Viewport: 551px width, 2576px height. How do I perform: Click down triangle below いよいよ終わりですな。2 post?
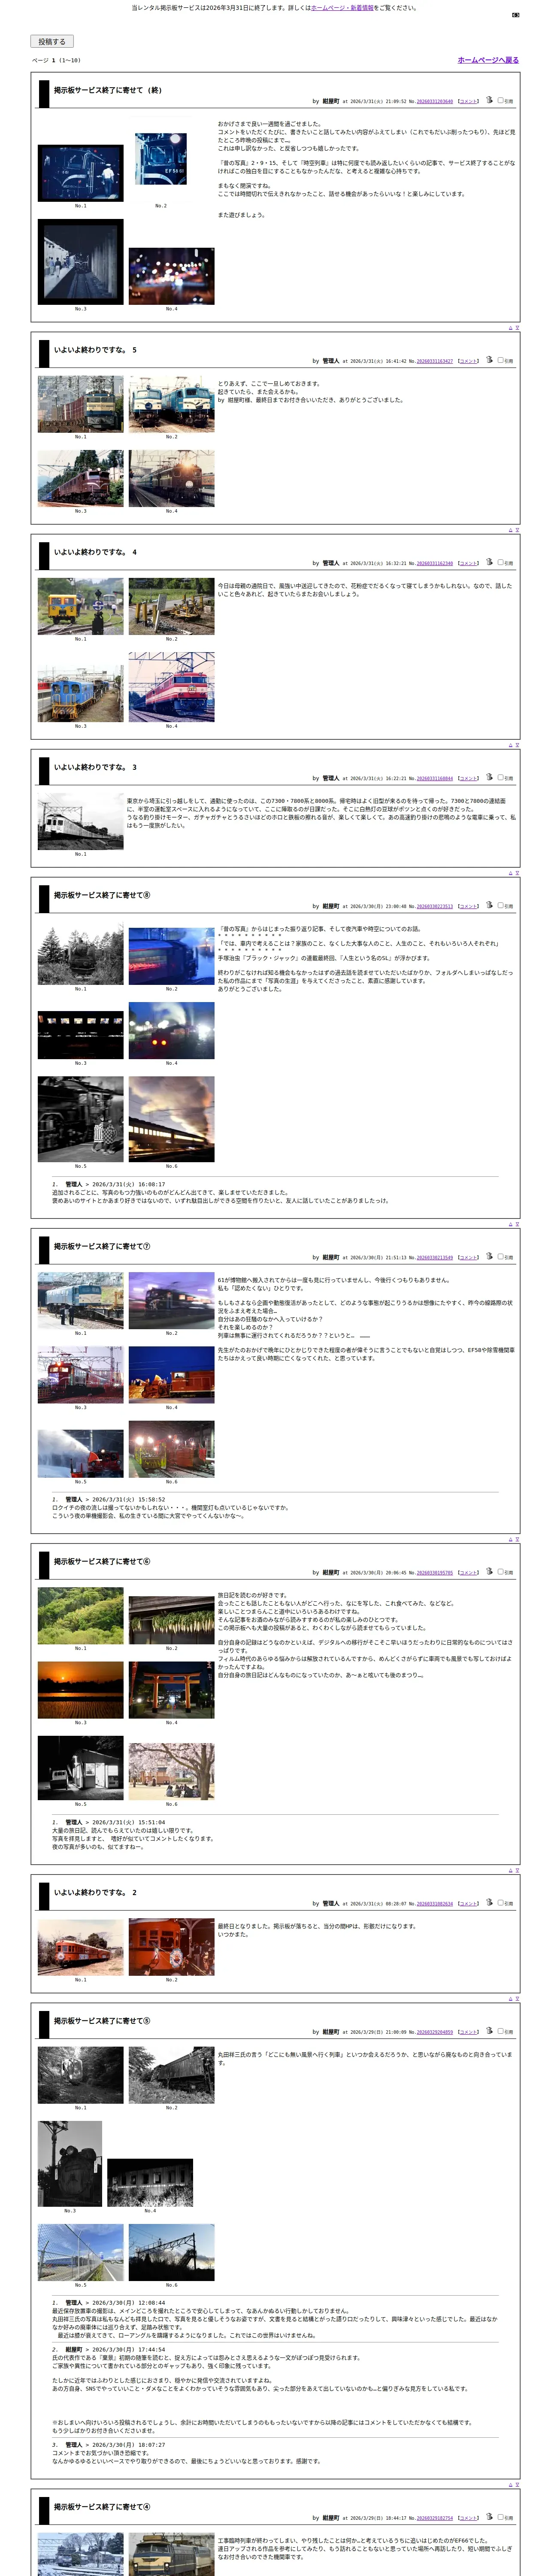517,1998
